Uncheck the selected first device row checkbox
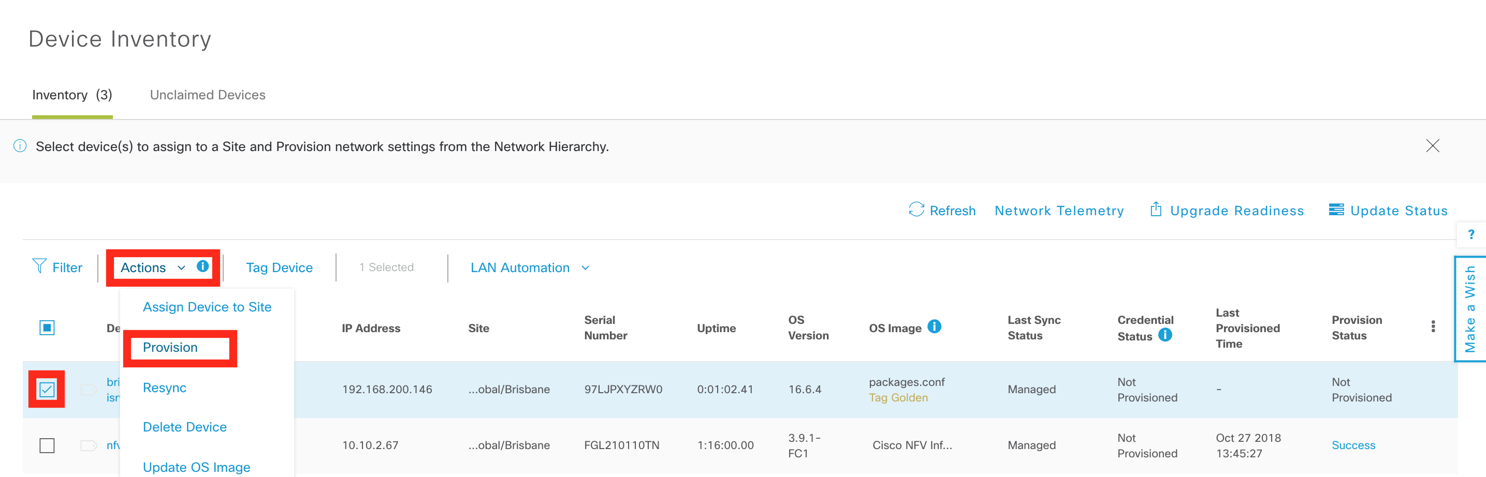 coord(47,390)
